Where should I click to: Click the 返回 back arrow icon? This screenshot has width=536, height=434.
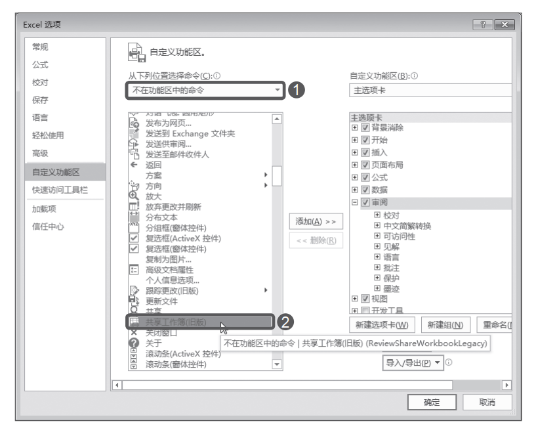134,165
